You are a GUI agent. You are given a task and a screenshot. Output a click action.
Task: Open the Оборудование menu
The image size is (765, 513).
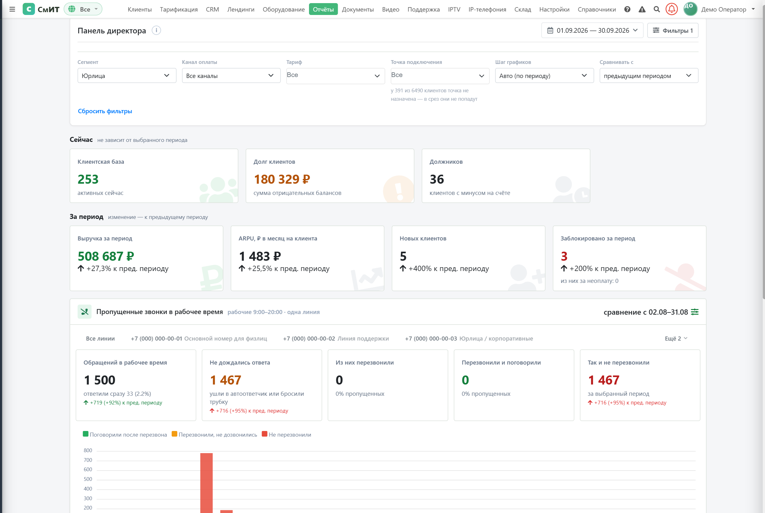point(283,9)
